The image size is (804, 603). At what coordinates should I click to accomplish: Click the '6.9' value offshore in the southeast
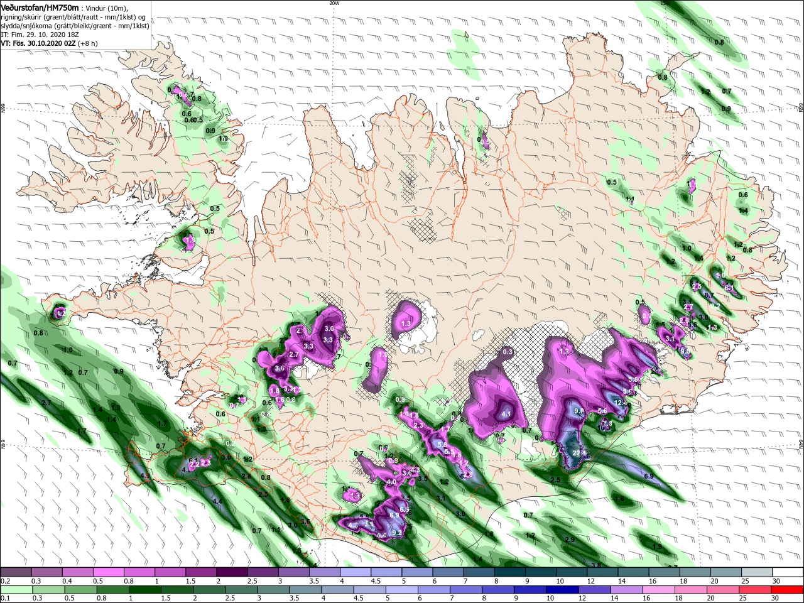(649, 477)
